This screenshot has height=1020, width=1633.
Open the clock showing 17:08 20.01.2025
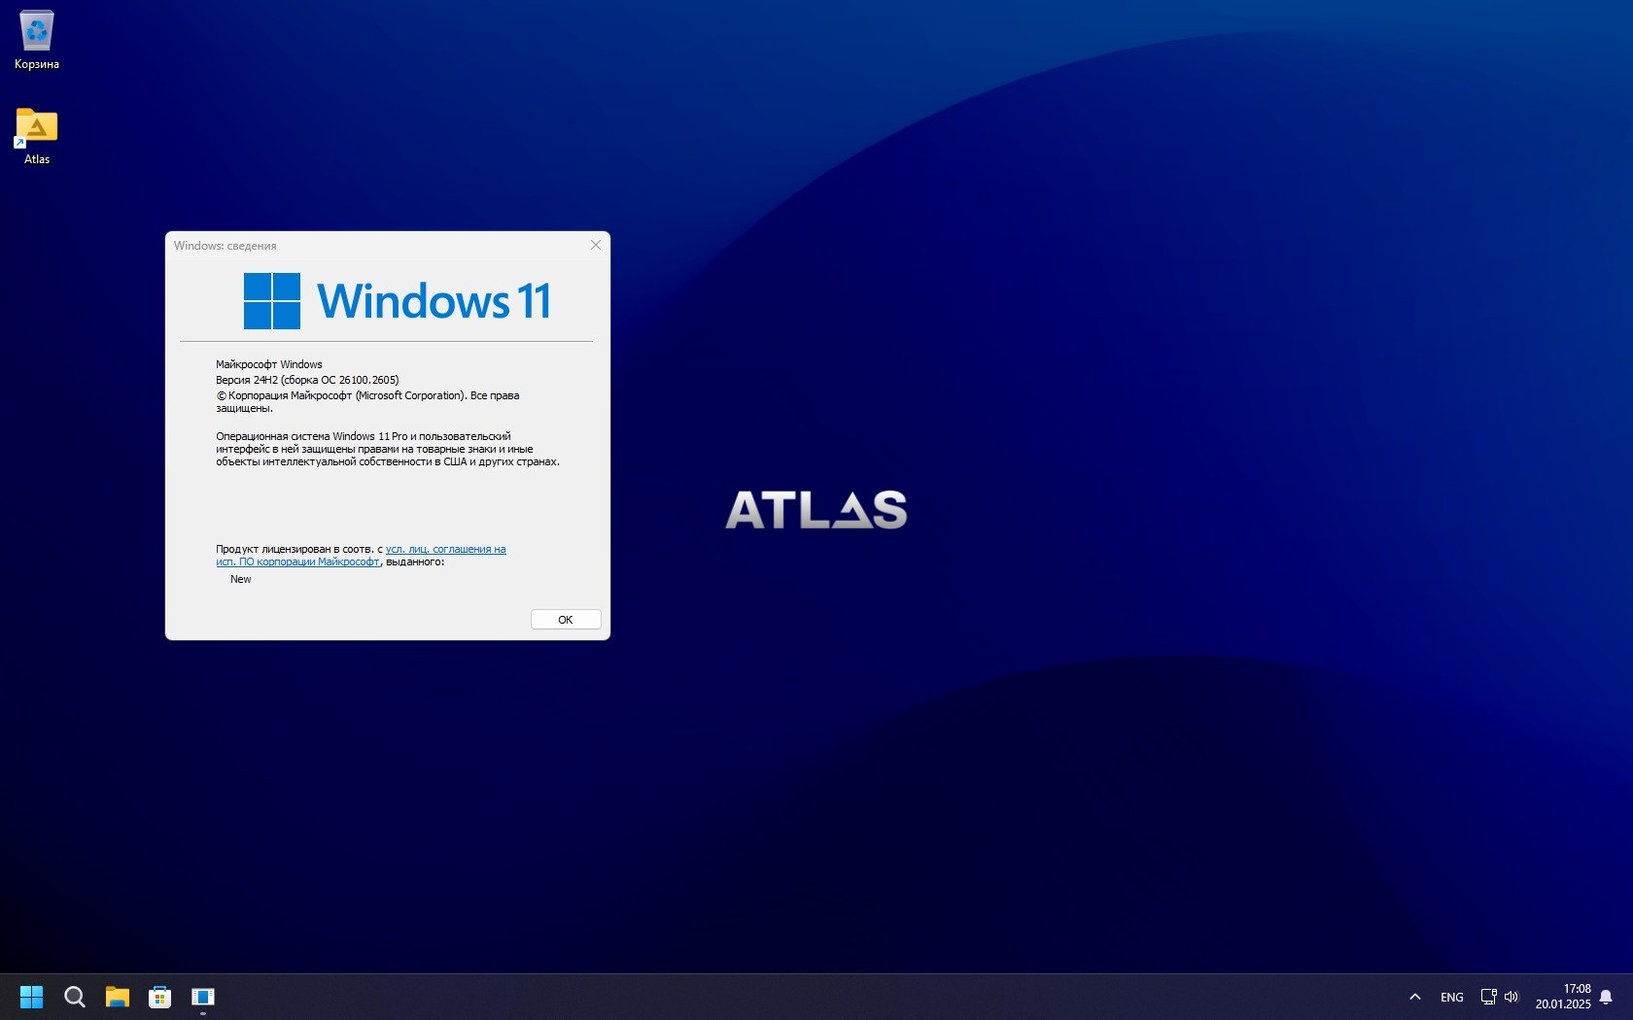tap(1563, 997)
